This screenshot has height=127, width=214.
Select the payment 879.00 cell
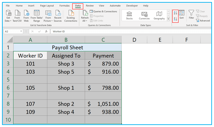pyautogui.click(x=103, y=64)
